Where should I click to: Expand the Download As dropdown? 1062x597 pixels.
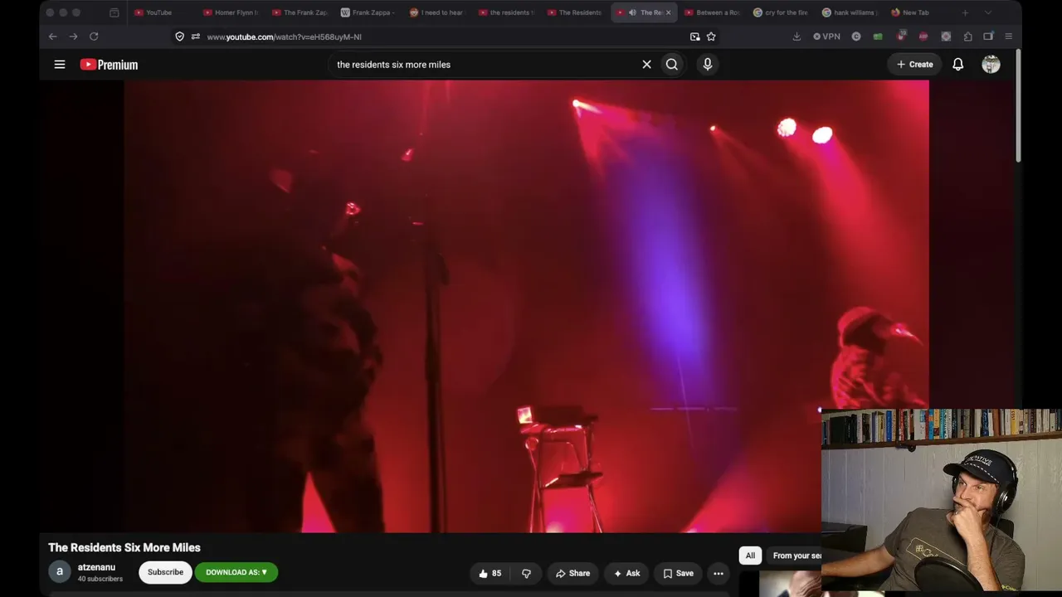(x=236, y=572)
